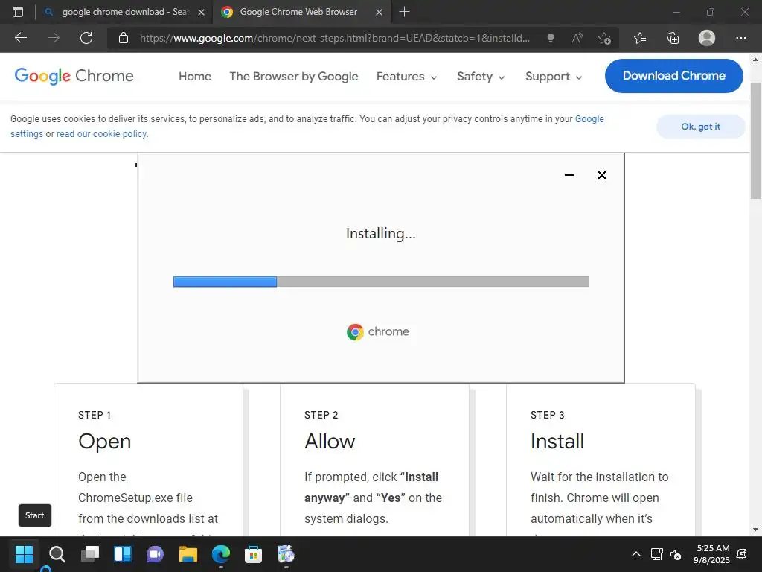Go back with the browser back arrow
This screenshot has height=572, width=762.
pos(21,38)
